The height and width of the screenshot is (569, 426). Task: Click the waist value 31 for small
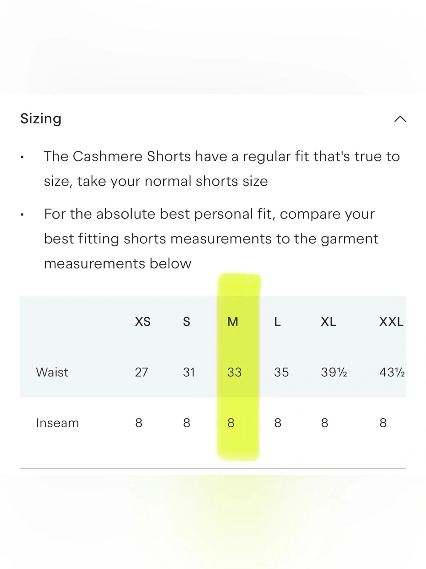[189, 372]
